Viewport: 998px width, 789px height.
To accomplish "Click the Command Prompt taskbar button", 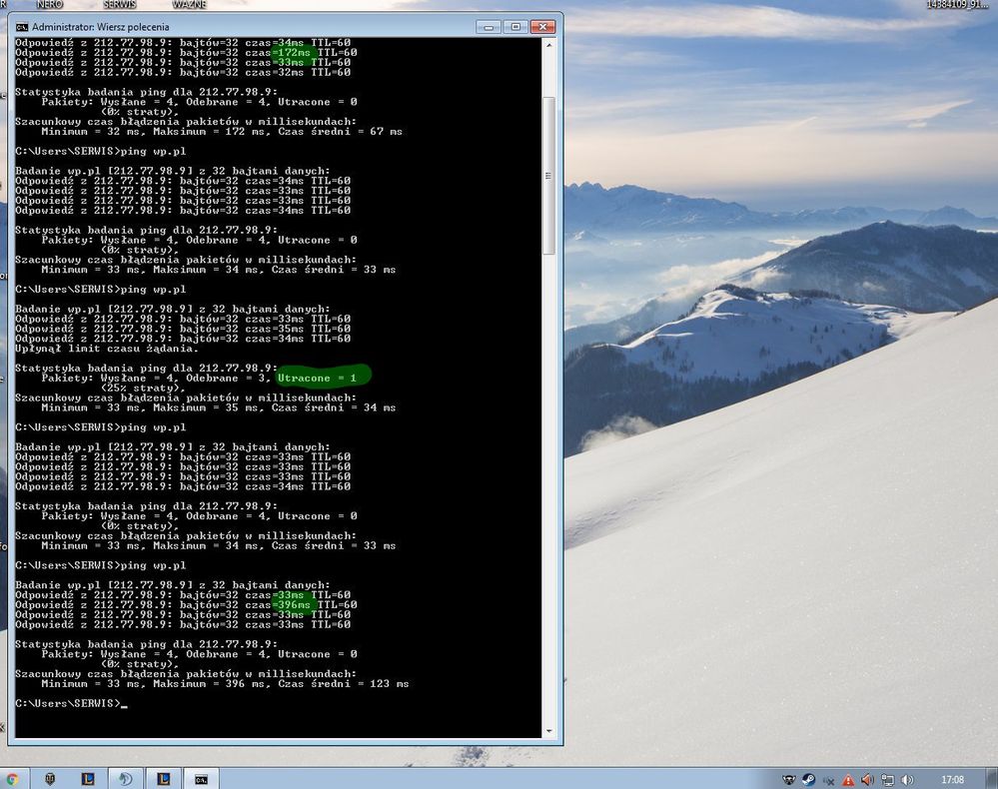I will [x=202, y=779].
